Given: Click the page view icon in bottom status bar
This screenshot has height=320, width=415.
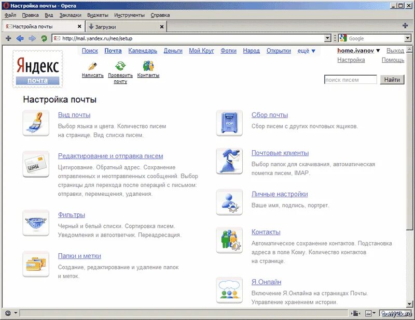Looking at the screenshot, I should (x=356, y=313).
